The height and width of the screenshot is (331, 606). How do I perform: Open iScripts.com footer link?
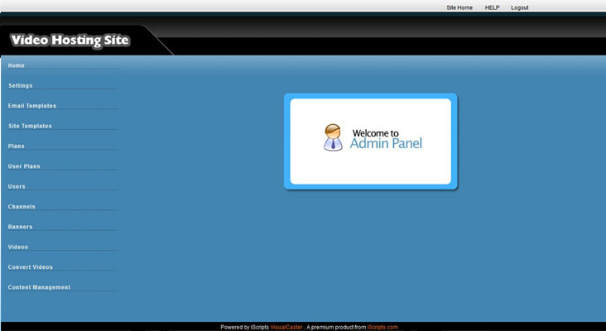382,327
